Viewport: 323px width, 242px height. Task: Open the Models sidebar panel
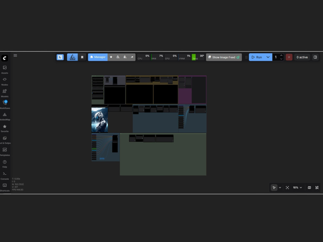[x=5, y=93]
